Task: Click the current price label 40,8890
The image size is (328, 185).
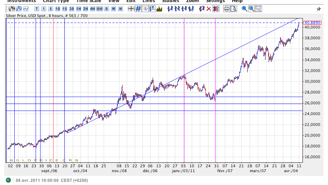Action: pos(312,23)
